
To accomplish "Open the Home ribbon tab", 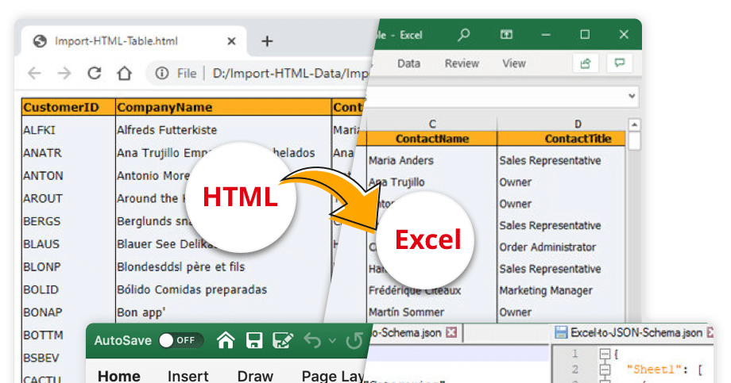I will pyautogui.click(x=119, y=376).
